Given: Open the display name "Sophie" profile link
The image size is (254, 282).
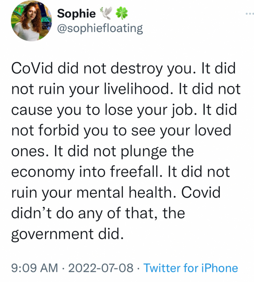Looking at the screenshot, I should click(x=77, y=14).
